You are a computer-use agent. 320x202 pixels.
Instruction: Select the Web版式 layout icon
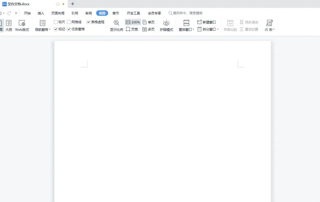click(x=22, y=25)
